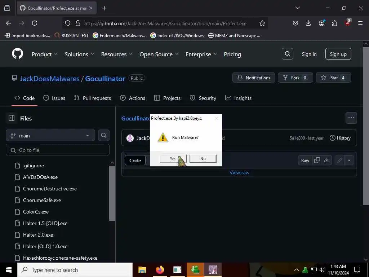369x277 pixels.
Task: Open the Actions tab
Action: coord(133,98)
